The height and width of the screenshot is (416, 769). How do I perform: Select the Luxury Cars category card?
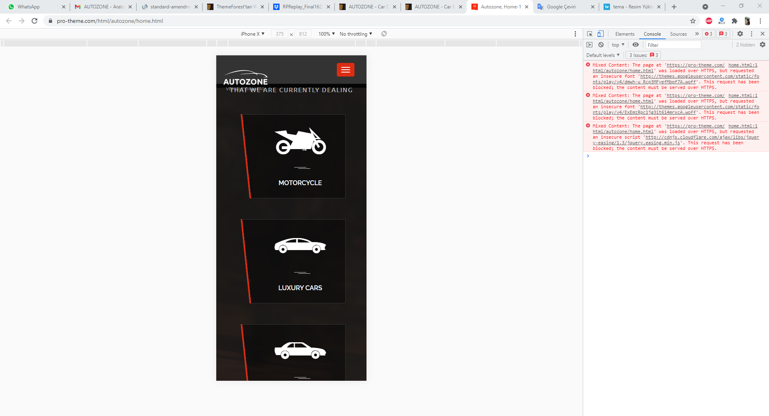pos(294,261)
